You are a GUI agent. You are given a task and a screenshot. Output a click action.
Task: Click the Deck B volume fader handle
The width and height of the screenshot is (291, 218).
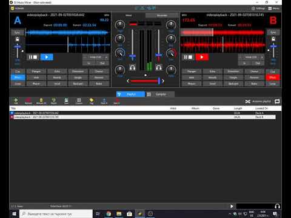click(x=159, y=55)
